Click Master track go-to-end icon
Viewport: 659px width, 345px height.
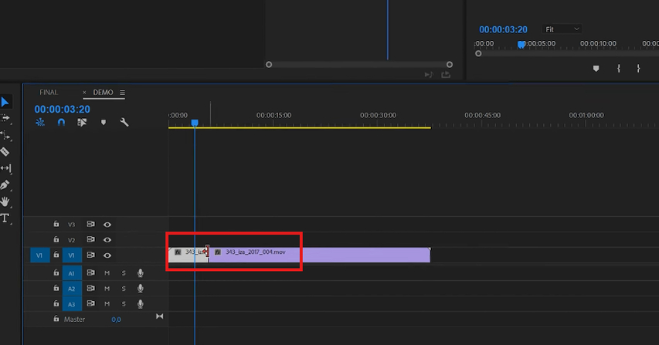[160, 316]
